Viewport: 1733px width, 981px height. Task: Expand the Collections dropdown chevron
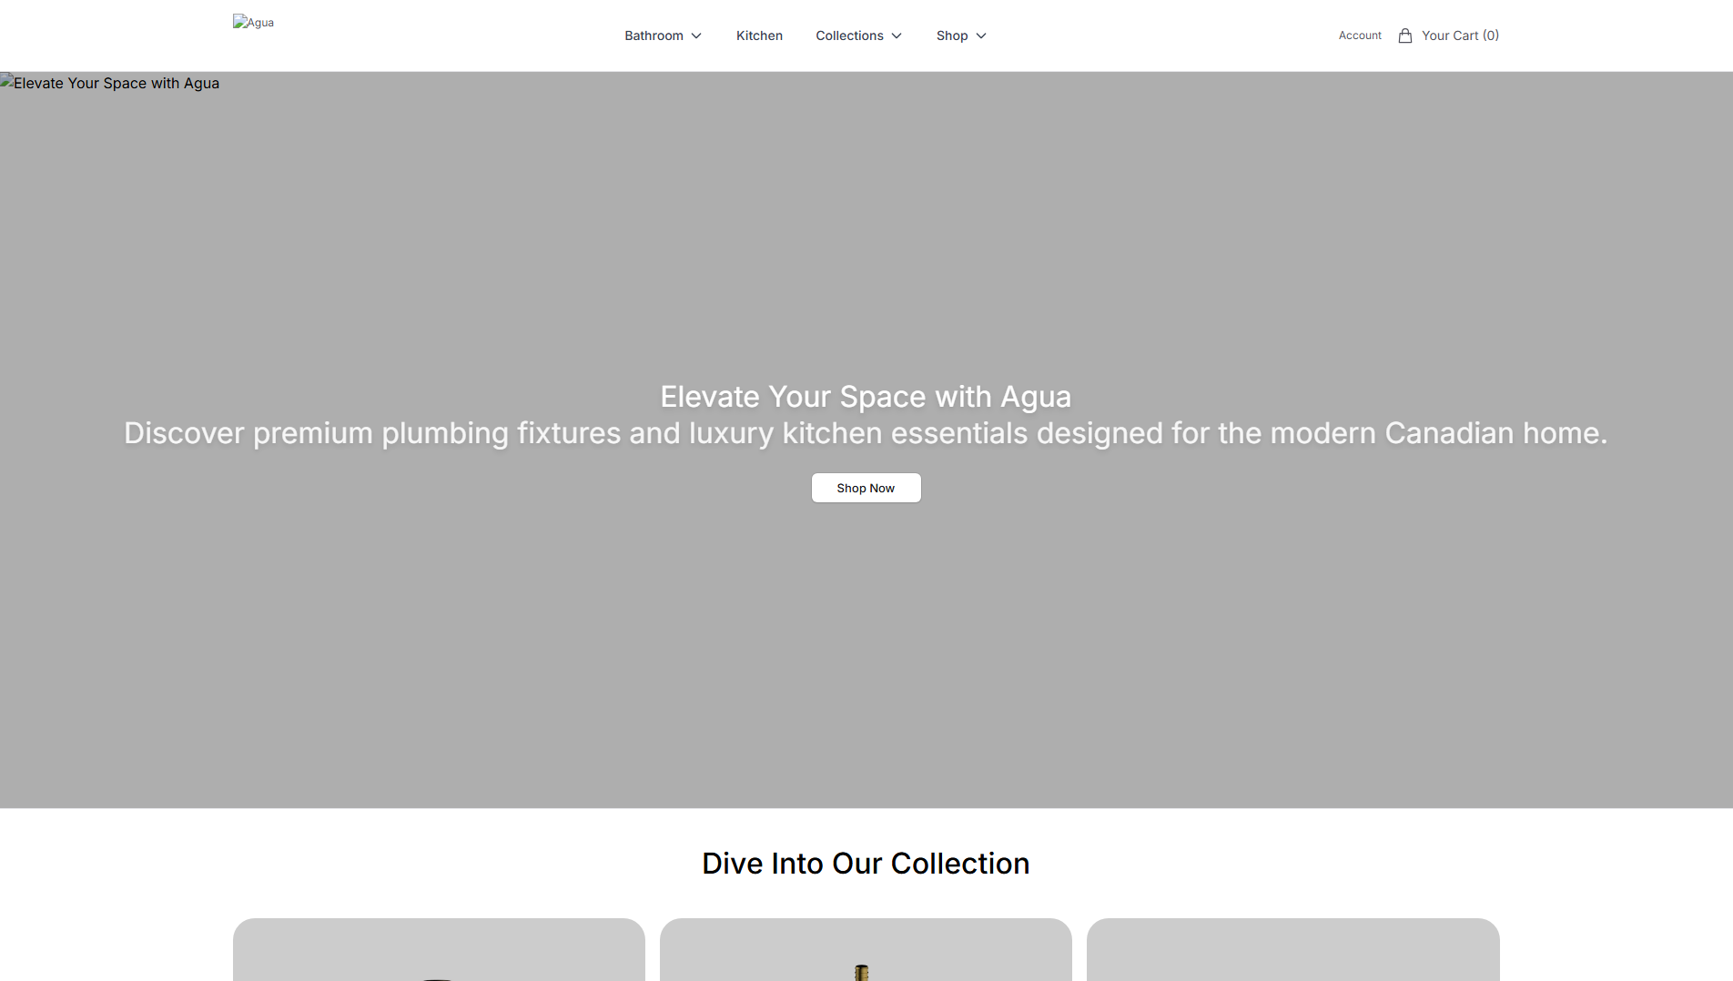pyautogui.click(x=897, y=35)
